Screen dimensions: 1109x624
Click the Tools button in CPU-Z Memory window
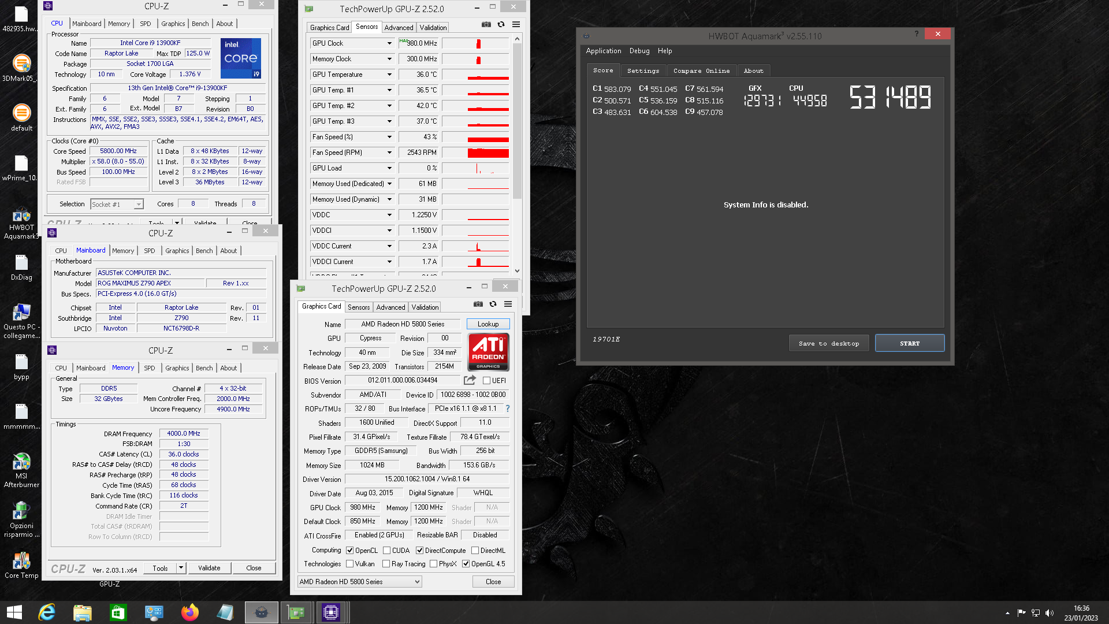point(160,568)
